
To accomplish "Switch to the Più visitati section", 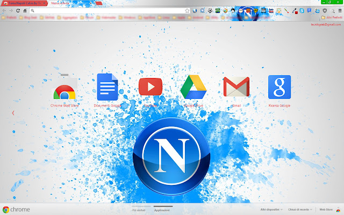I will coord(139,210).
